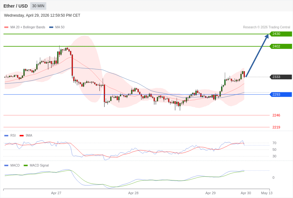Click the Research Trading Central copyright text

tap(266, 27)
